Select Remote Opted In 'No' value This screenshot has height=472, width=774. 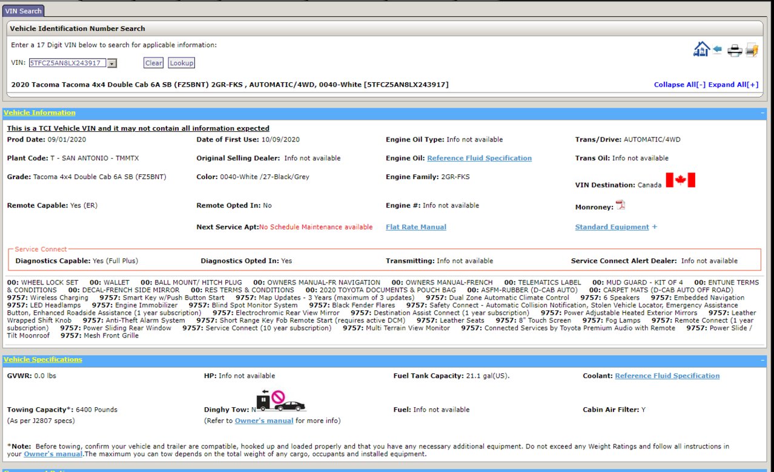[x=268, y=206]
